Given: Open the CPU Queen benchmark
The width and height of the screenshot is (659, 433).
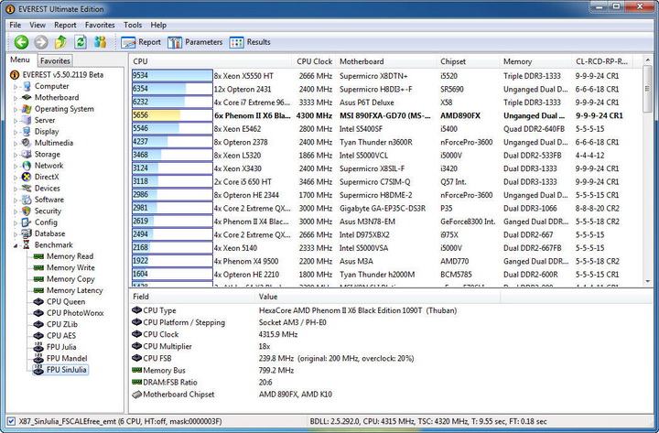Looking at the screenshot, I should (59, 302).
